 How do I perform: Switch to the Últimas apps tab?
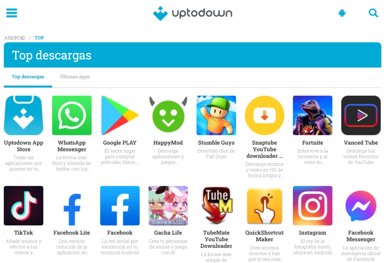coord(75,77)
